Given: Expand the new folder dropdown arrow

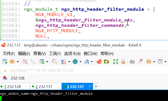Looking at the screenshot, I should [154, 62].
